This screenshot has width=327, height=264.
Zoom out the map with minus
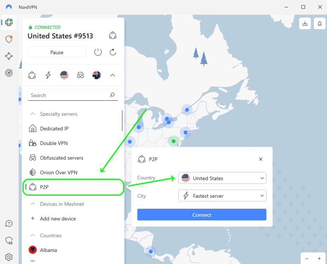click(307, 258)
